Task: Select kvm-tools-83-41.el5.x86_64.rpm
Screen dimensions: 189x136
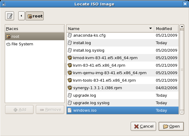Action: point(123,80)
